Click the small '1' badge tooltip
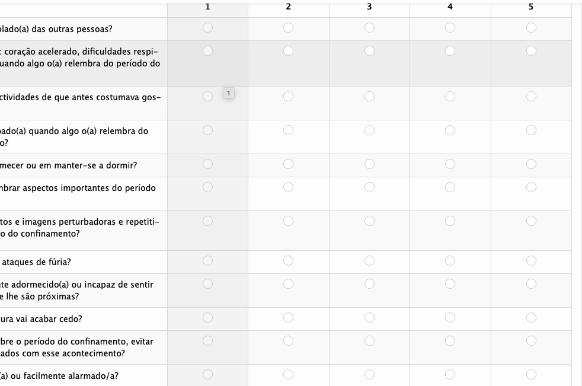Screen dimensions: 582x386 229,93
